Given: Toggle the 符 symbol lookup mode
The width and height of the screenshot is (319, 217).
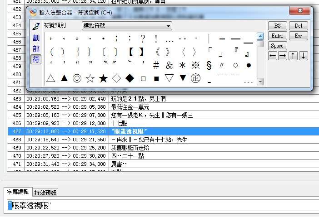Looking at the screenshot, I should [36, 59].
